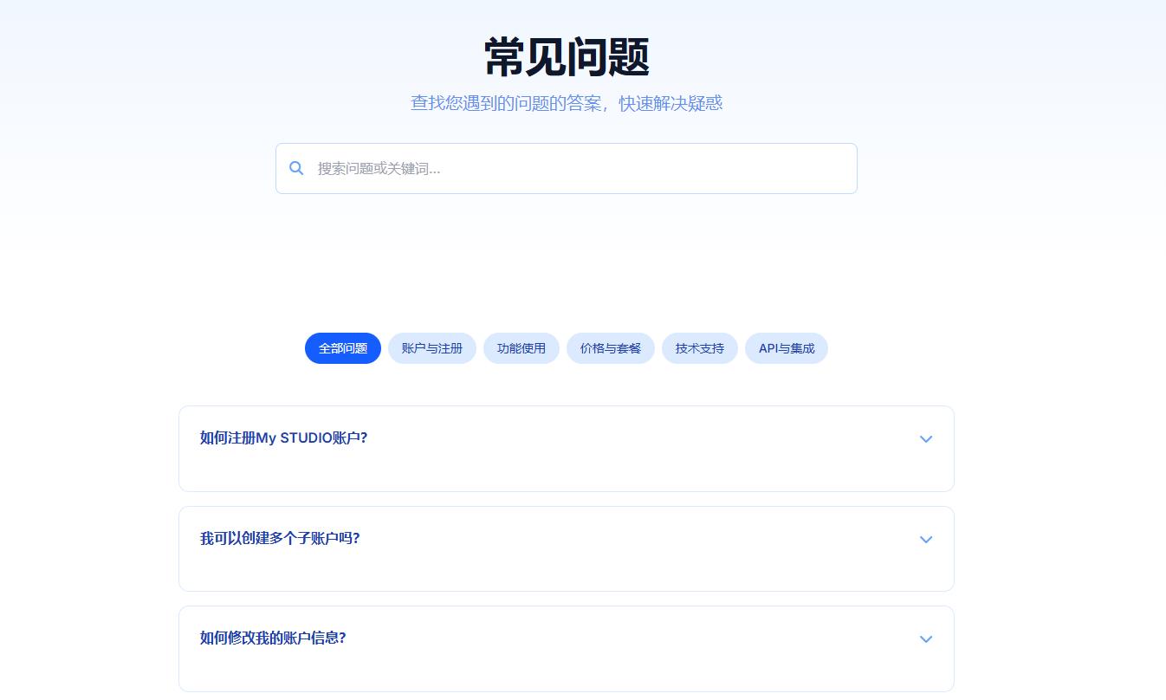Click the magnifier icon in the search box
This screenshot has width=1166, height=700.
[296, 168]
